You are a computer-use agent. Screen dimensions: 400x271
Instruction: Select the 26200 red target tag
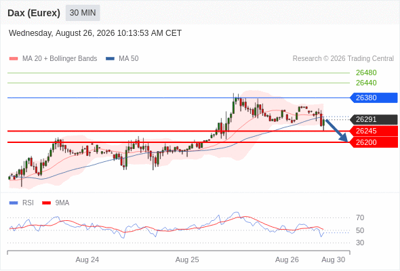(374, 142)
